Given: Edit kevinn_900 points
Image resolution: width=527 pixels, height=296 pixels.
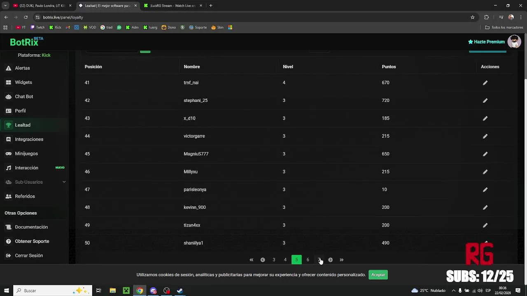Looking at the screenshot, I should click(x=485, y=207).
